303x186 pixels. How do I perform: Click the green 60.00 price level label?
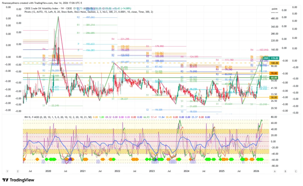[x=274, y=77]
